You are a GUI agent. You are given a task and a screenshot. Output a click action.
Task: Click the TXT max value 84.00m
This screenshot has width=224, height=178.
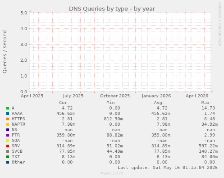210,157
